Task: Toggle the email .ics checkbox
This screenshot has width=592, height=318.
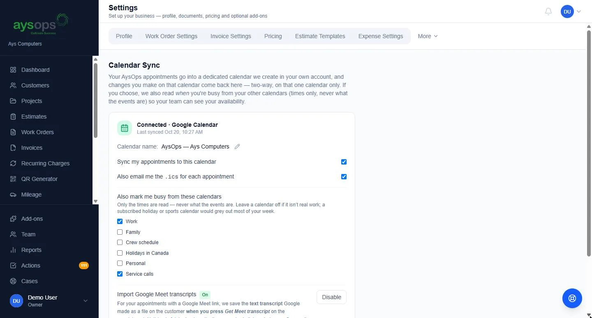Action: pos(344,176)
